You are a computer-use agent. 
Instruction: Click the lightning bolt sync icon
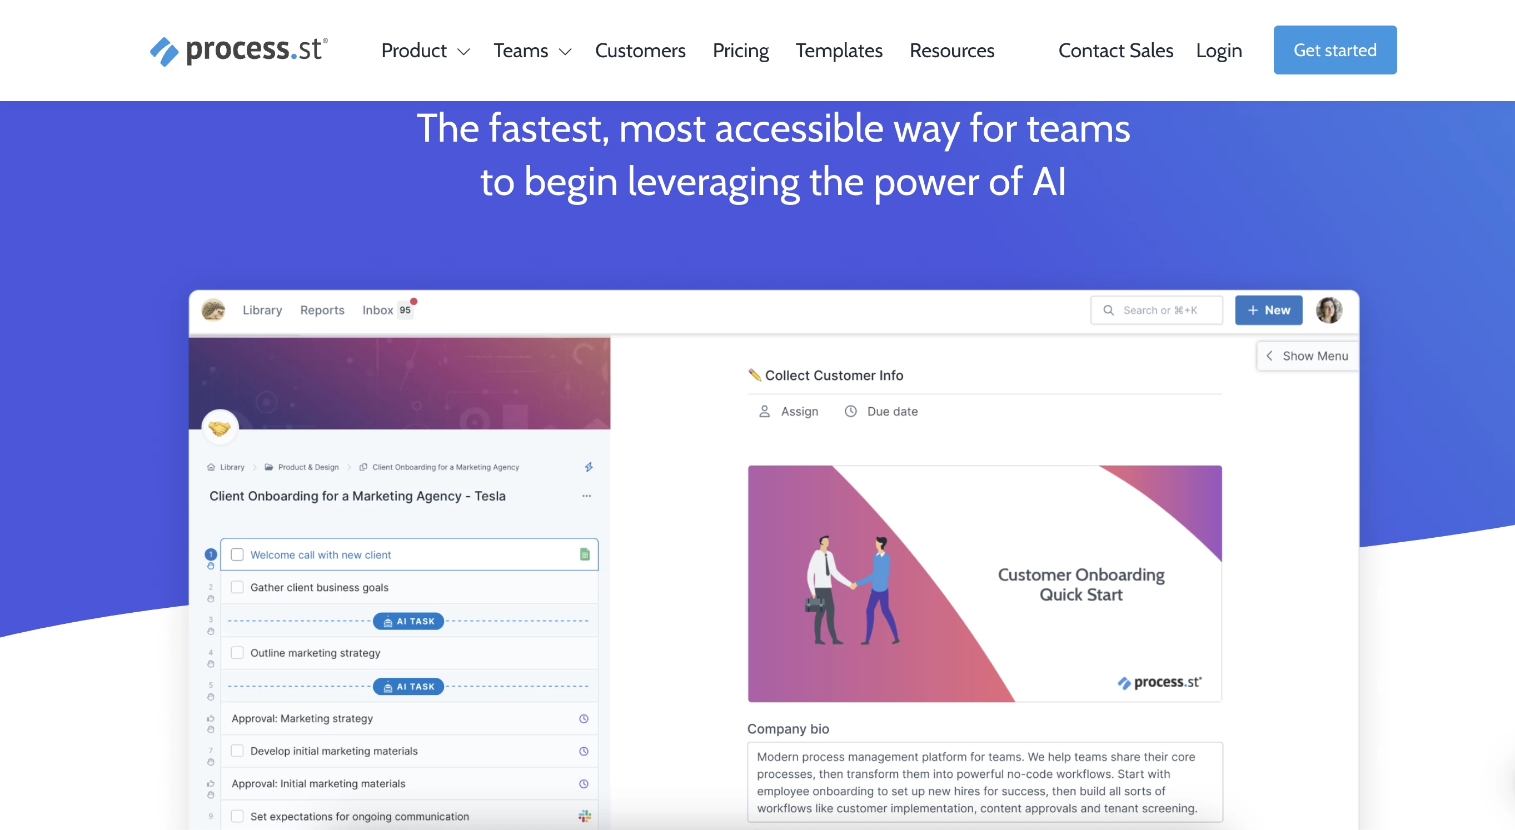point(589,467)
